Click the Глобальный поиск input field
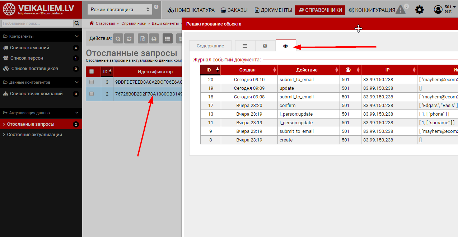This screenshot has height=237, width=458. (x=36, y=23)
